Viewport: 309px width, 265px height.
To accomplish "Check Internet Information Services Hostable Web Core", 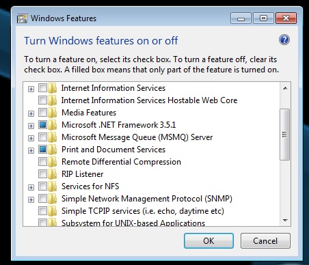I will pyautogui.click(x=42, y=100).
